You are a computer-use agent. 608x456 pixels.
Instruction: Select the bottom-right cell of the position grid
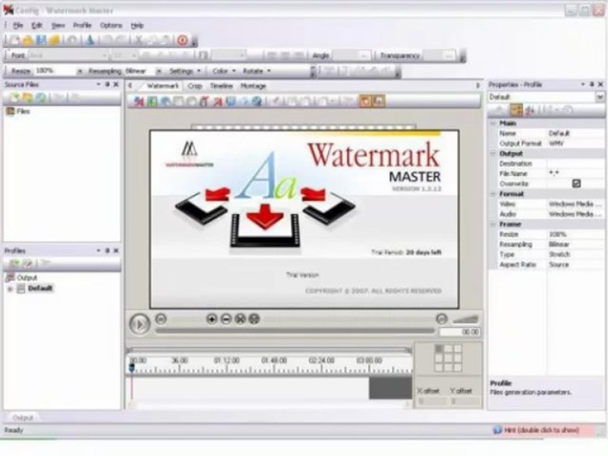[x=457, y=367]
